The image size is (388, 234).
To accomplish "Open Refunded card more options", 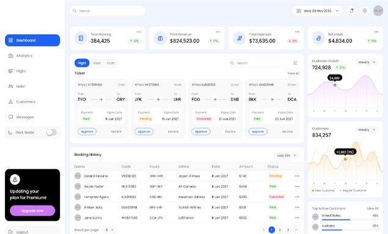I will click(x=376, y=32).
